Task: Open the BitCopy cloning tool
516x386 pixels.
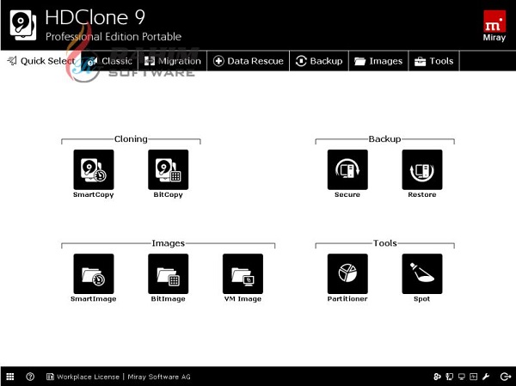Action: coord(169,170)
